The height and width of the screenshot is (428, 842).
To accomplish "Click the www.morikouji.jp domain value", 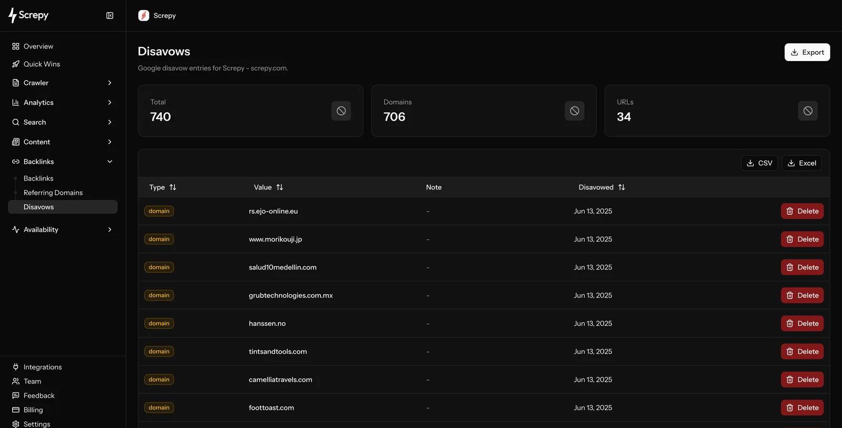I will 275,240.
